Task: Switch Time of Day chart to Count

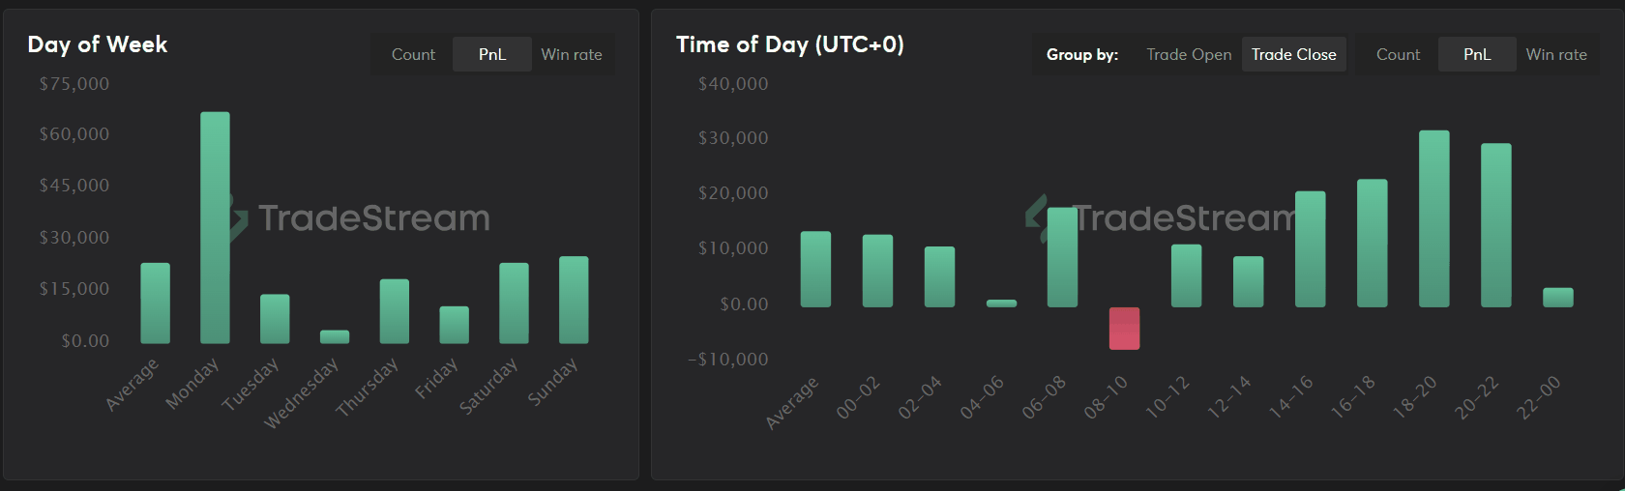Action: [1398, 55]
